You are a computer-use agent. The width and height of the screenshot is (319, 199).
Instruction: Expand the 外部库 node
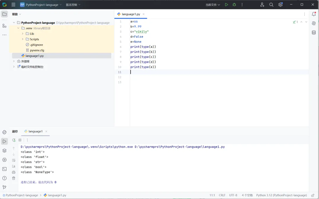pyautogui.click(x=14, y=61)
